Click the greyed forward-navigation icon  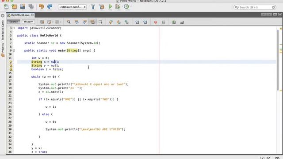(57, 22)
